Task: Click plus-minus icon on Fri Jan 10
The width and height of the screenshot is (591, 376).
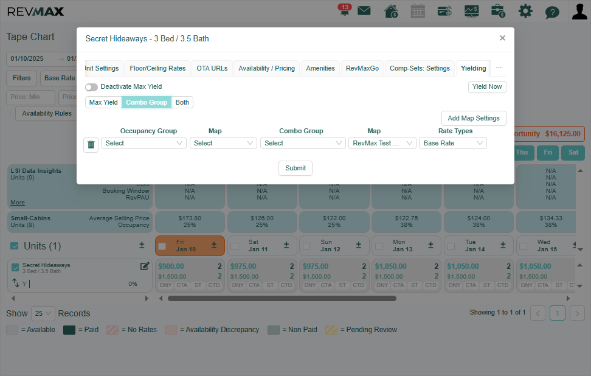Action: tap(213, 245)
